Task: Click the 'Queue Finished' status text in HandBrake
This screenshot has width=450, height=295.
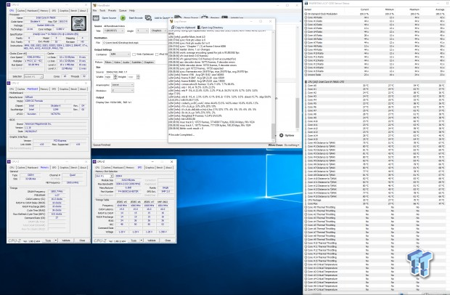Action: [102, 145]
